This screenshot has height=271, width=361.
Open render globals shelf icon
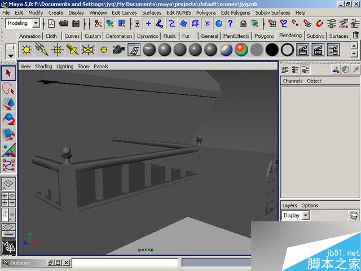(333, 50)
